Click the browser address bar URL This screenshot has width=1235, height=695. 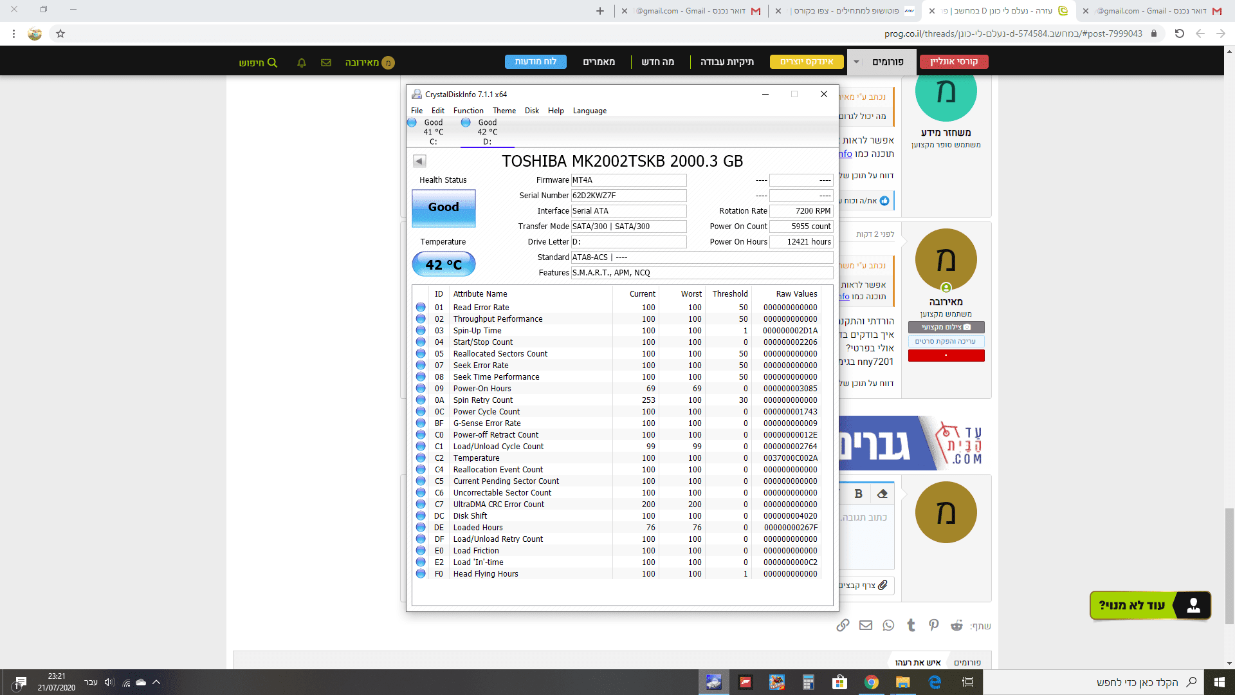1013,33
